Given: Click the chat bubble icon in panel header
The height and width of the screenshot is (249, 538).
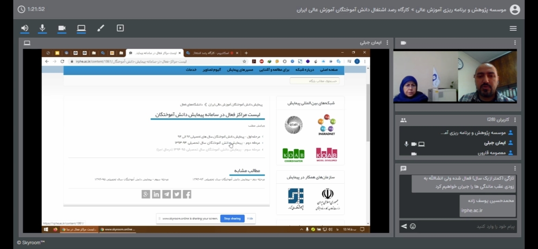Looking at the screenshot, I should pyautogui.click(x=403, y=168).
